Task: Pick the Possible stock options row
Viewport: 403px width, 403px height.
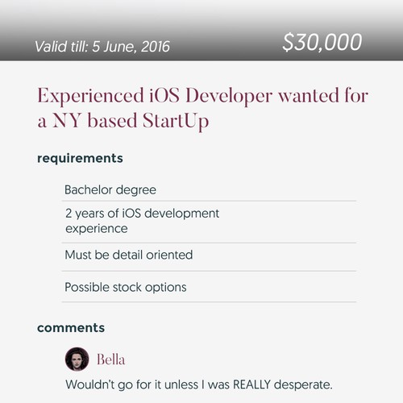Action: point(209,287)
